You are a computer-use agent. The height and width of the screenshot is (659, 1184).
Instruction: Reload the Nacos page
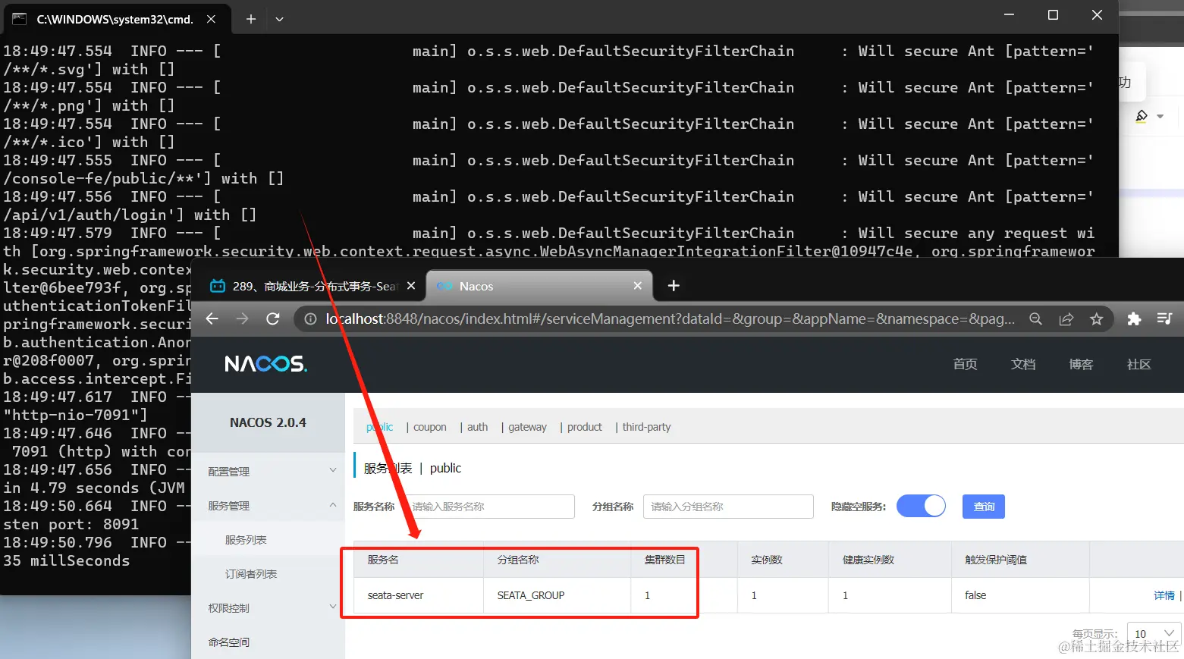point(273,319)
